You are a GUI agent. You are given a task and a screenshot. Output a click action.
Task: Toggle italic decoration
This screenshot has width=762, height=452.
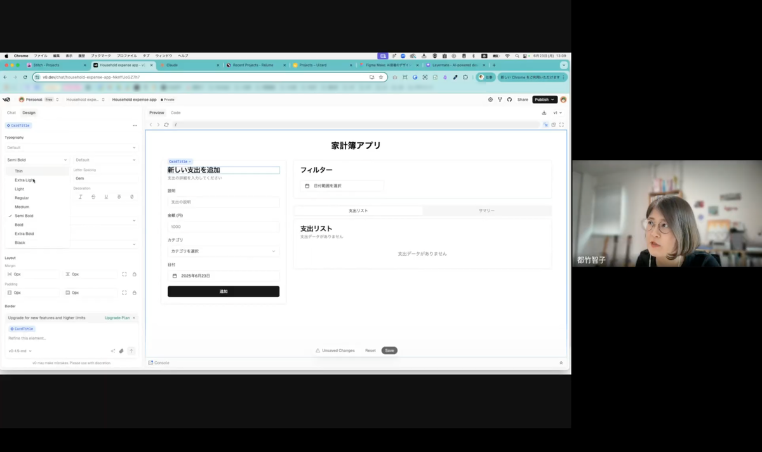[x=81, y=197]
